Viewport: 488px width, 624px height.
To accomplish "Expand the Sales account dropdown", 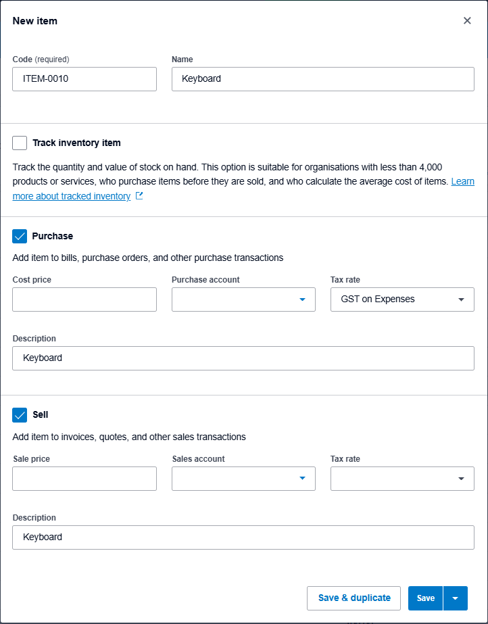I will tap(243, 479).
